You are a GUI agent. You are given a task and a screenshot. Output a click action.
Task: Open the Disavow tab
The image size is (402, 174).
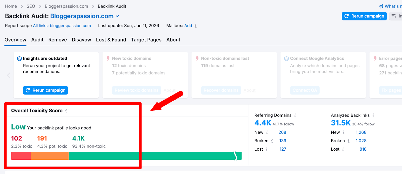pos(81,40)
